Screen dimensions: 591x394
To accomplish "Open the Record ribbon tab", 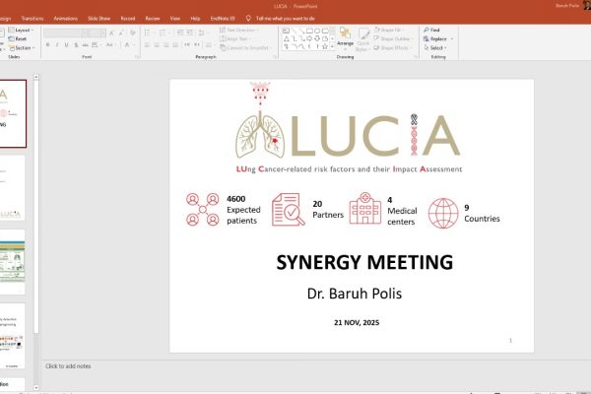I will [x=128, y=18].
